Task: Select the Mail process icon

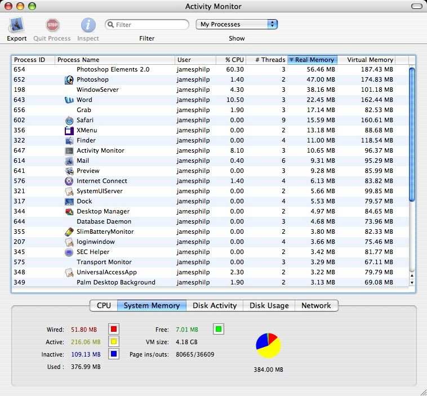Action: click(x=69, y=161)
